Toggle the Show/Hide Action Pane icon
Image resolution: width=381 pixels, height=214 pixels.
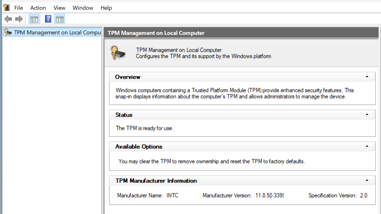coord(59,19)
